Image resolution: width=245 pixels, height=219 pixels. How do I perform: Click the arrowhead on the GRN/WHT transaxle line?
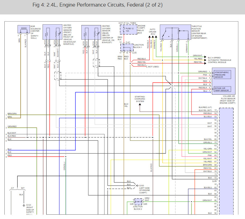205,57
